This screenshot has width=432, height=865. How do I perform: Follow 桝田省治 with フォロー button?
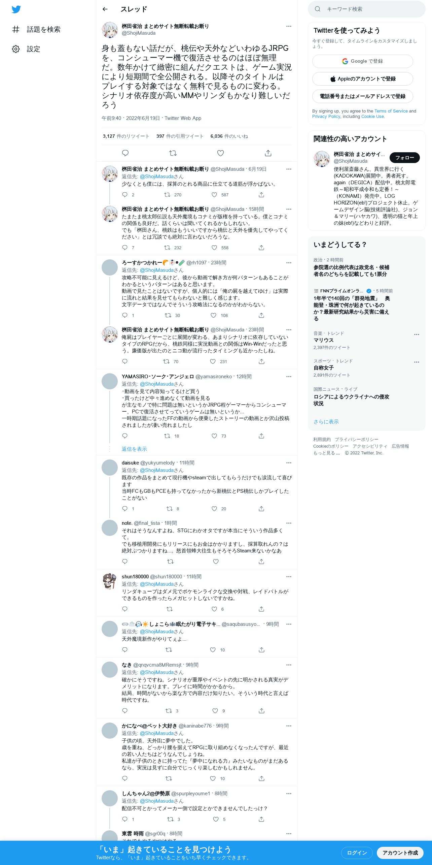(x=404, y=158)
